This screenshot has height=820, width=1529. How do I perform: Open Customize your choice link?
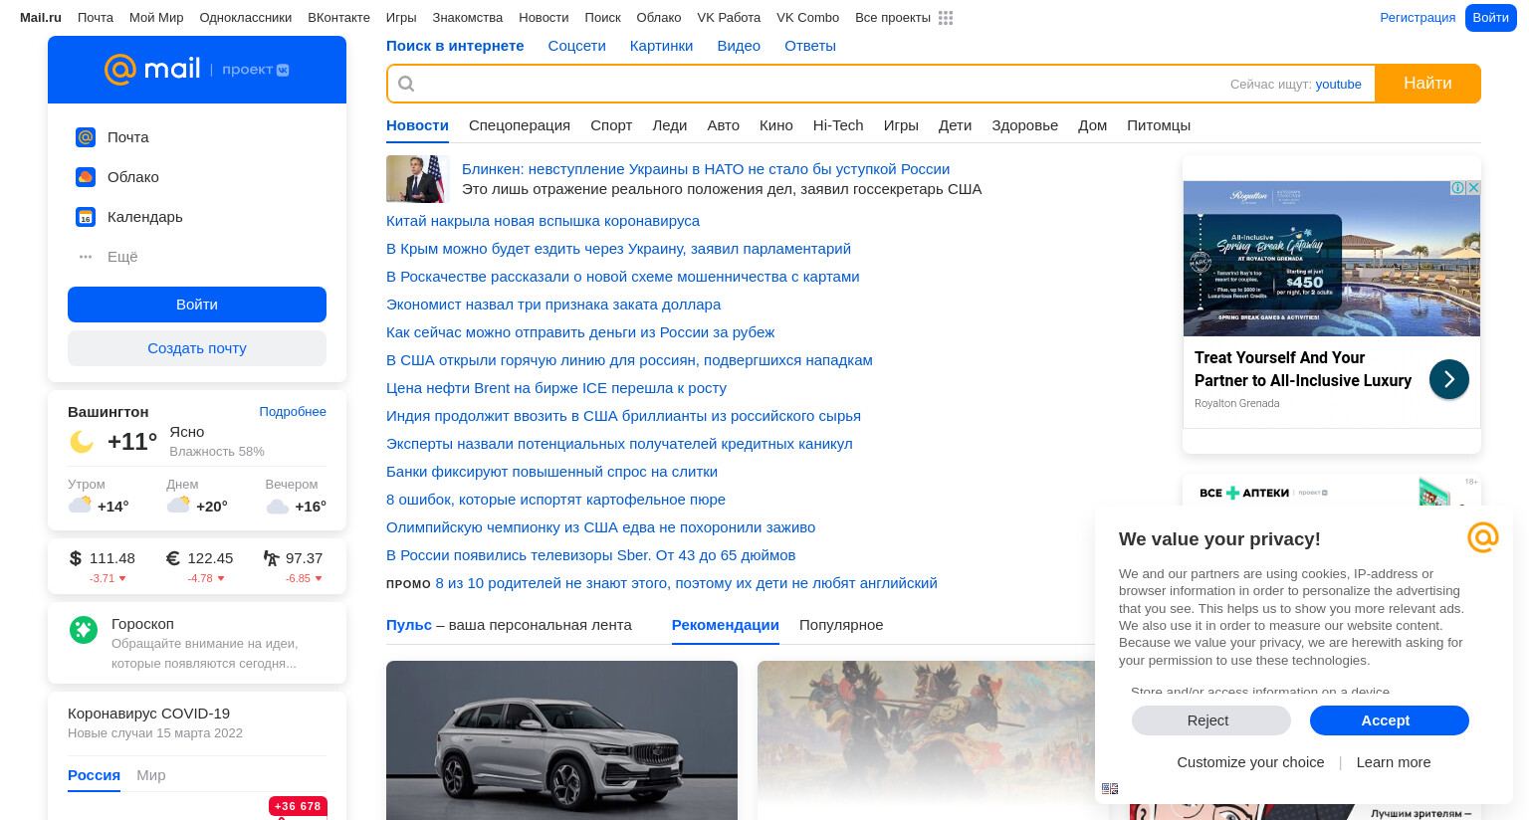click(1250, 762)
